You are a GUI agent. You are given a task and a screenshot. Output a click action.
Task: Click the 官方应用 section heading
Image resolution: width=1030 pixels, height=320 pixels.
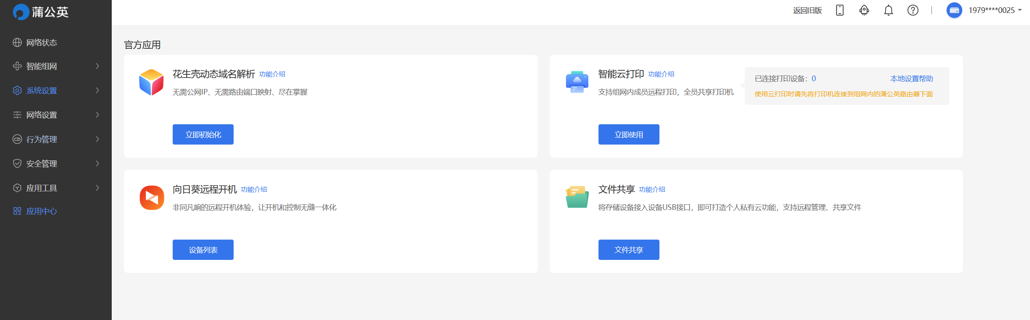click(x=142, y=45)
